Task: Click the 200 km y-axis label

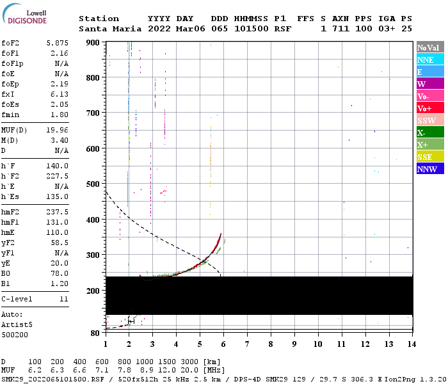Action: pos(93,291)
